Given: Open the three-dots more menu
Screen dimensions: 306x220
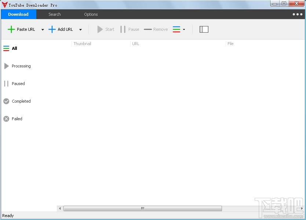Looking at the screenshot, I should click(x=298, y=14).
